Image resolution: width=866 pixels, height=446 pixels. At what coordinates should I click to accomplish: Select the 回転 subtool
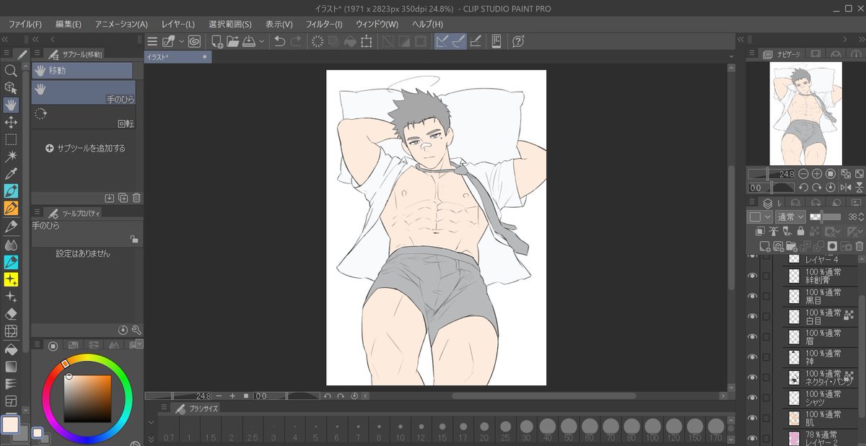tap(83, 117)
